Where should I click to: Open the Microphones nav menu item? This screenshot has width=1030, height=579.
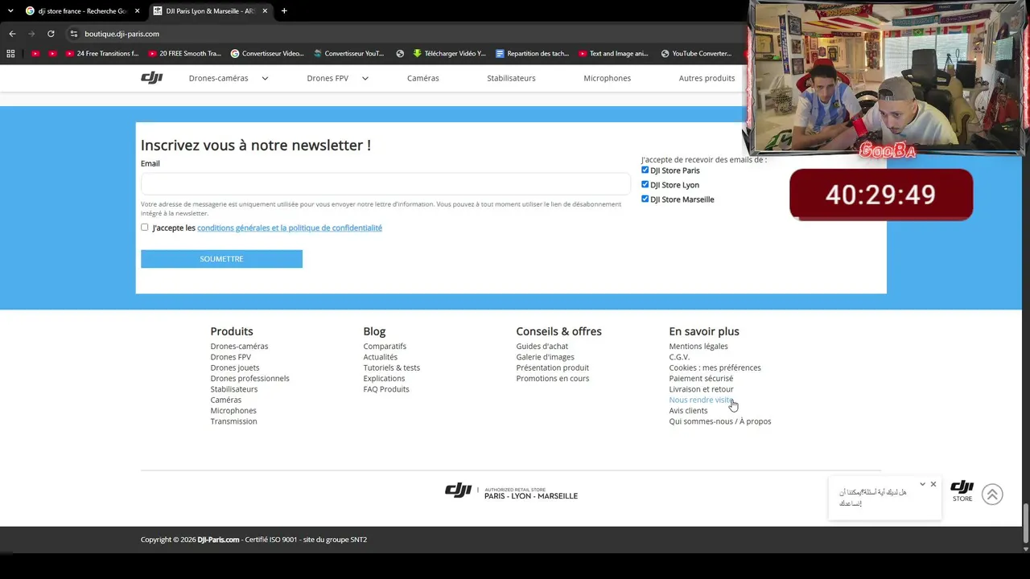click(x=608, y=78)
